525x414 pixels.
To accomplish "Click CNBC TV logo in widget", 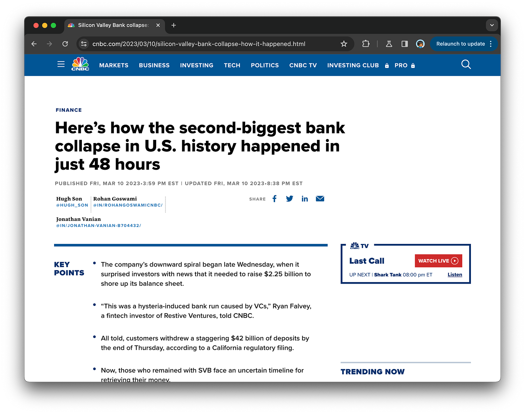I will (359, 246).
